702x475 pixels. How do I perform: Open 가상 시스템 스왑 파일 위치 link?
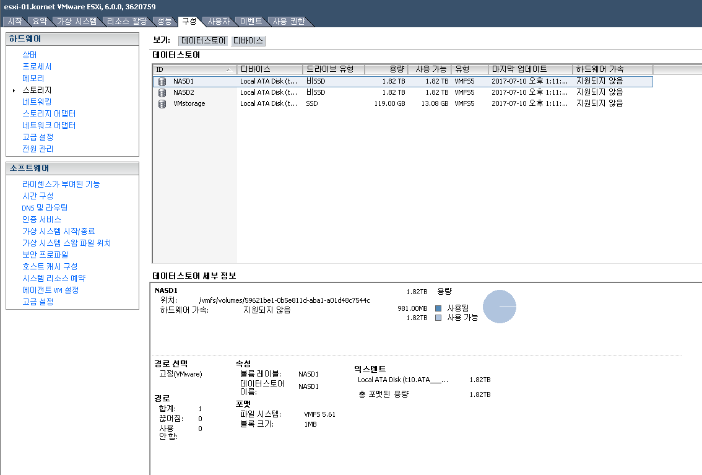(67, 243)
